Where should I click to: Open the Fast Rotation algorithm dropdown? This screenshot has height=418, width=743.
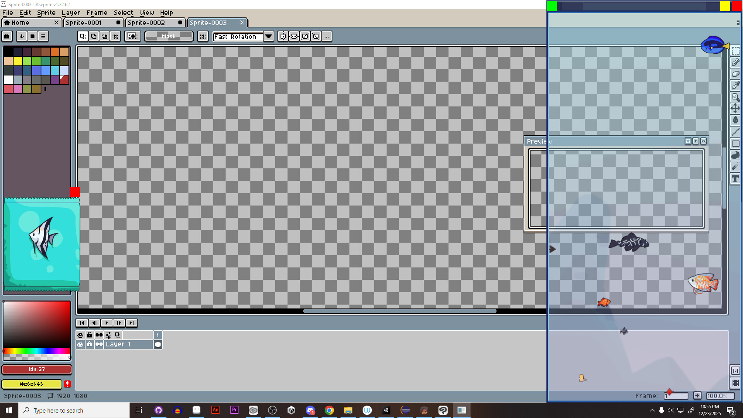[268, 36]
